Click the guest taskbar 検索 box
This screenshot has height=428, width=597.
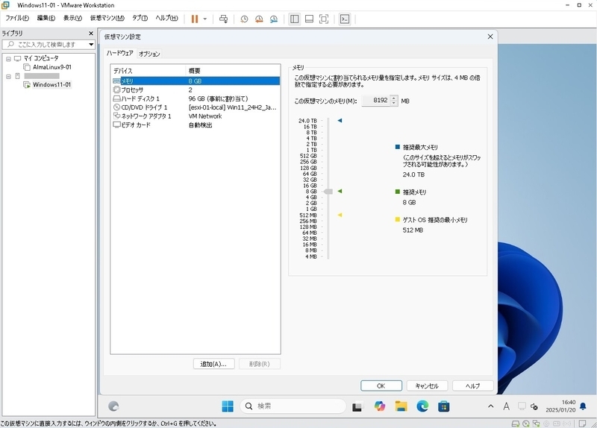293,406
